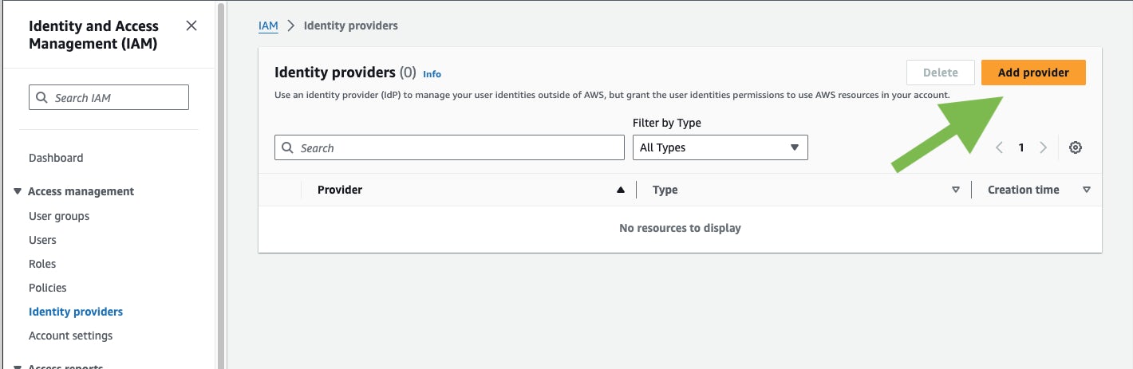Open User groups in sidebar
1133x369 pixels.
click(59, 216)
